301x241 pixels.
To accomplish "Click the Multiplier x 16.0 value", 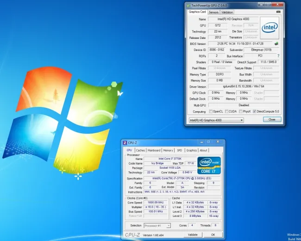I will [156, 207].
